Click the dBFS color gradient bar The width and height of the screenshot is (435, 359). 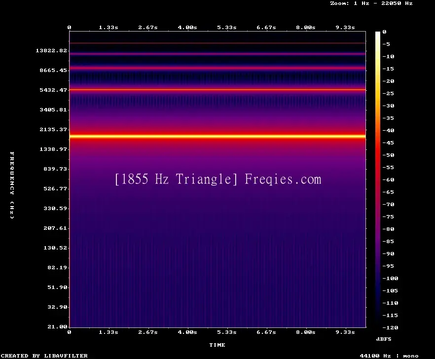pyautogui.click(x=378, y=179)
